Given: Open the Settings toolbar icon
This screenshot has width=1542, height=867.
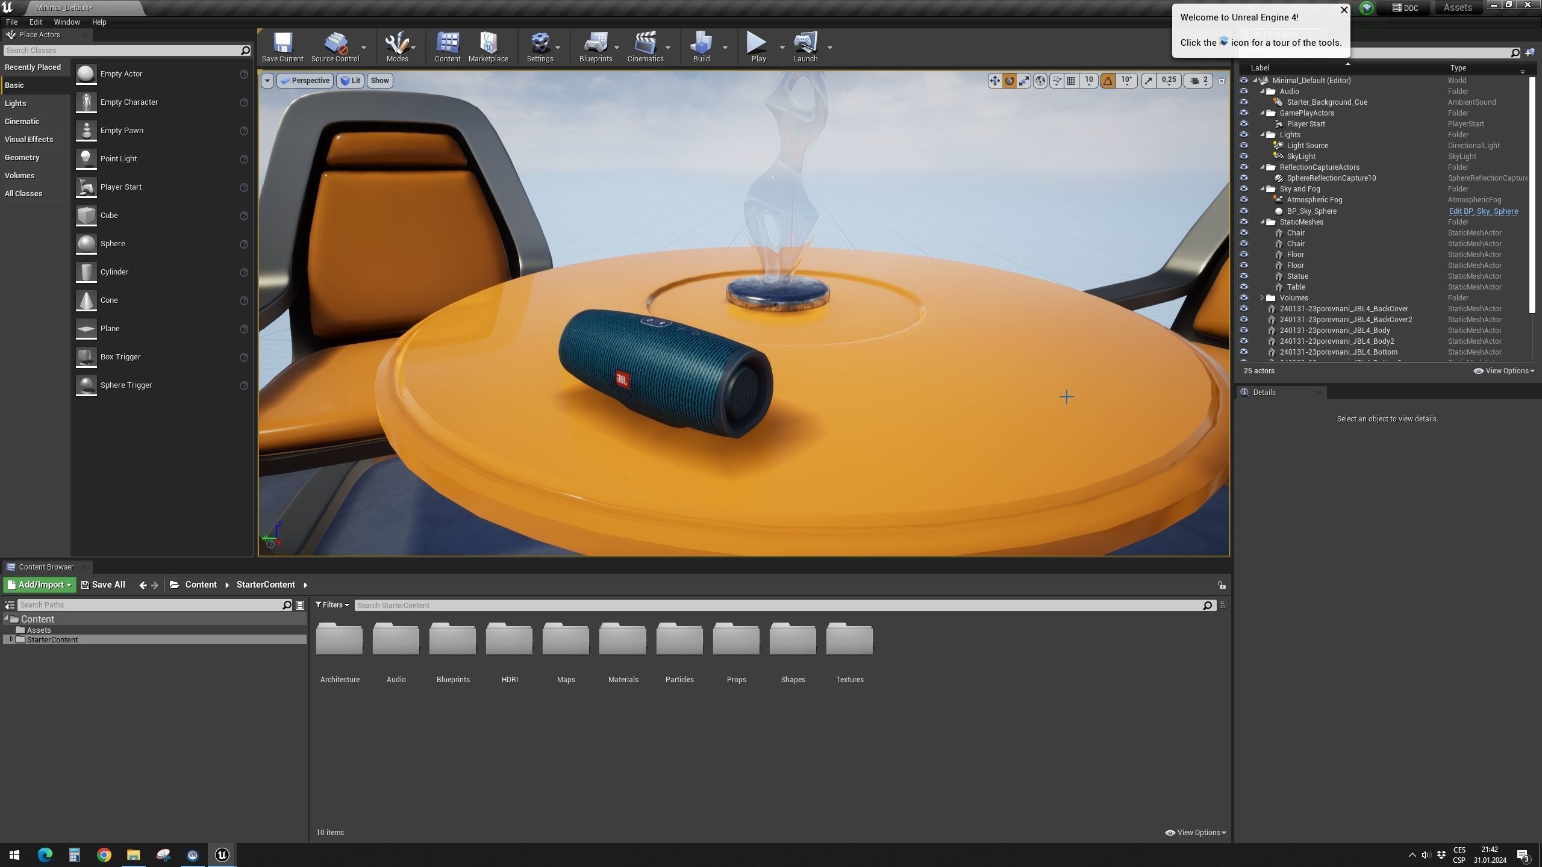Looking at the screenshot, I should tap(540, 47).
